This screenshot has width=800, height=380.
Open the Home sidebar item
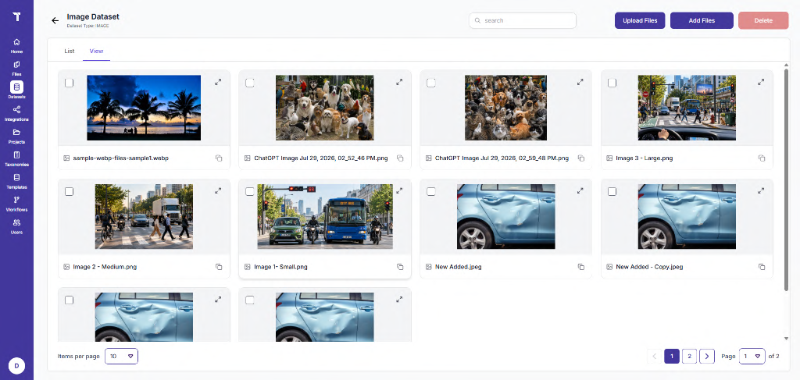(x=16, y=45)
